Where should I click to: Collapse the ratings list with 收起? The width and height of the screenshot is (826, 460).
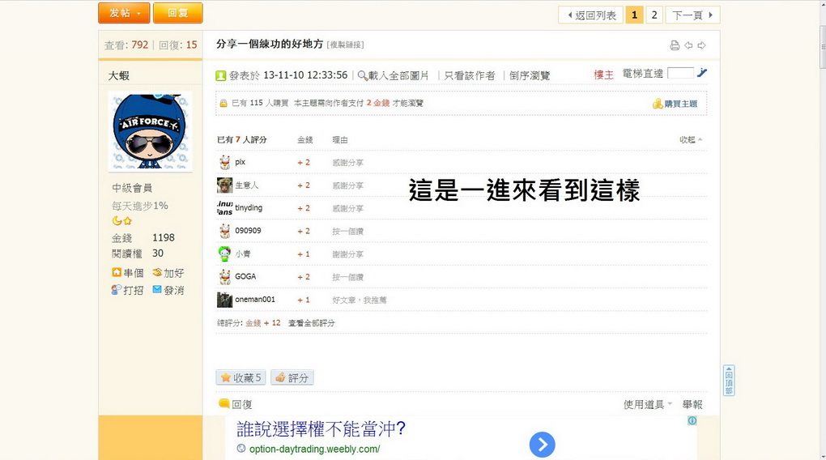pos(691,139)
